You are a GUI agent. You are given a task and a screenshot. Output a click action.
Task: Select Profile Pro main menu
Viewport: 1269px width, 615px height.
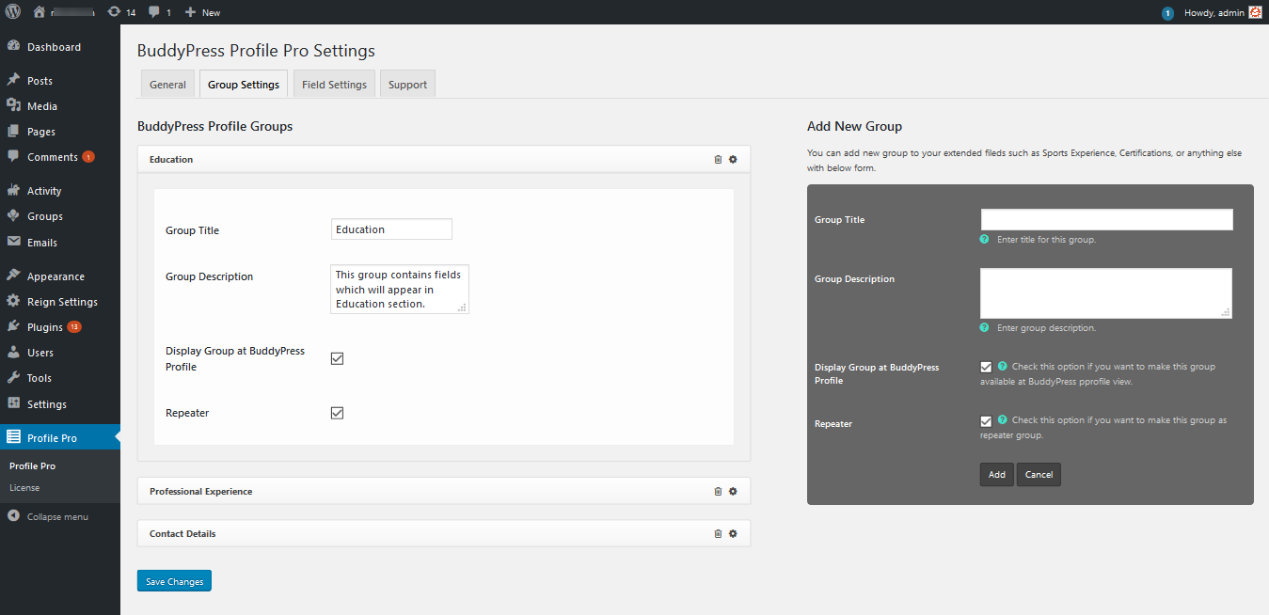(60, 437)
